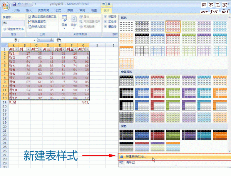This screenshot has height=176, width=231.
Task: Click the formula bar showing 行1
Action: click(x=86, y=40)
